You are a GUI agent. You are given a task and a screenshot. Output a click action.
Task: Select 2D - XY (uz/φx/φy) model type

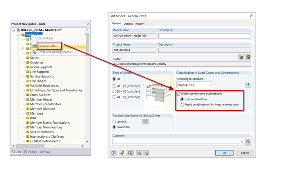(x=114, y=86)
